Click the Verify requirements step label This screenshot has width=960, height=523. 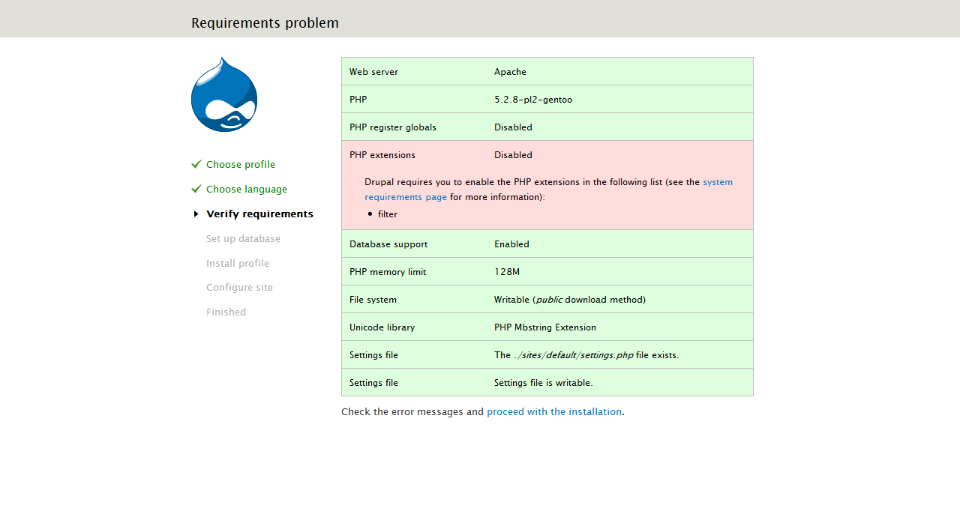[260, 214]
